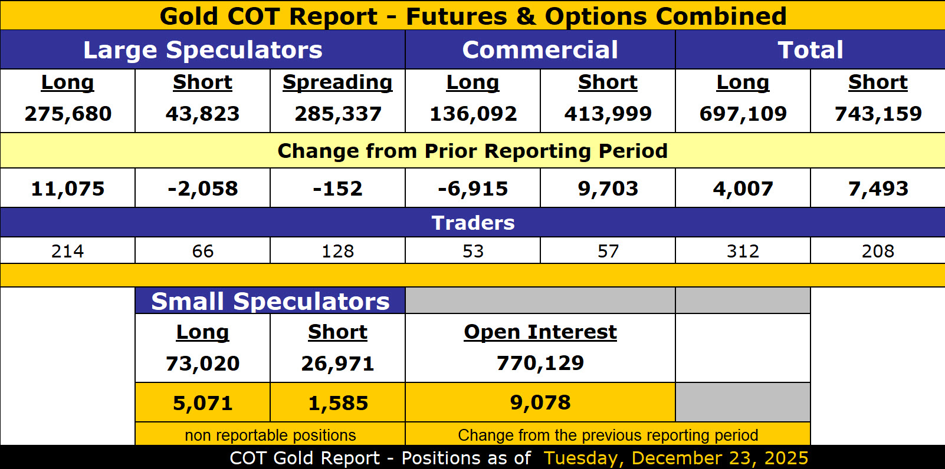Click the non reportable positions label
This screenshot has height=469, width=945.
pyautogui.click(x=270, y=435)
